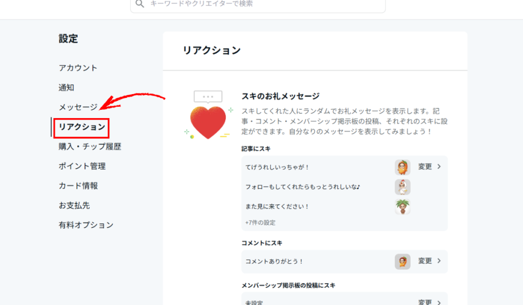
Task: Expand コメントにスキ settings chevron arrow
Action: pyautogui.click(x=439, y=261)
